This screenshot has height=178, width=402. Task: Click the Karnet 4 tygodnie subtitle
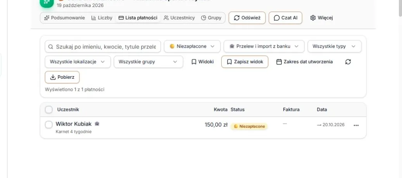(x=74, y=132)
